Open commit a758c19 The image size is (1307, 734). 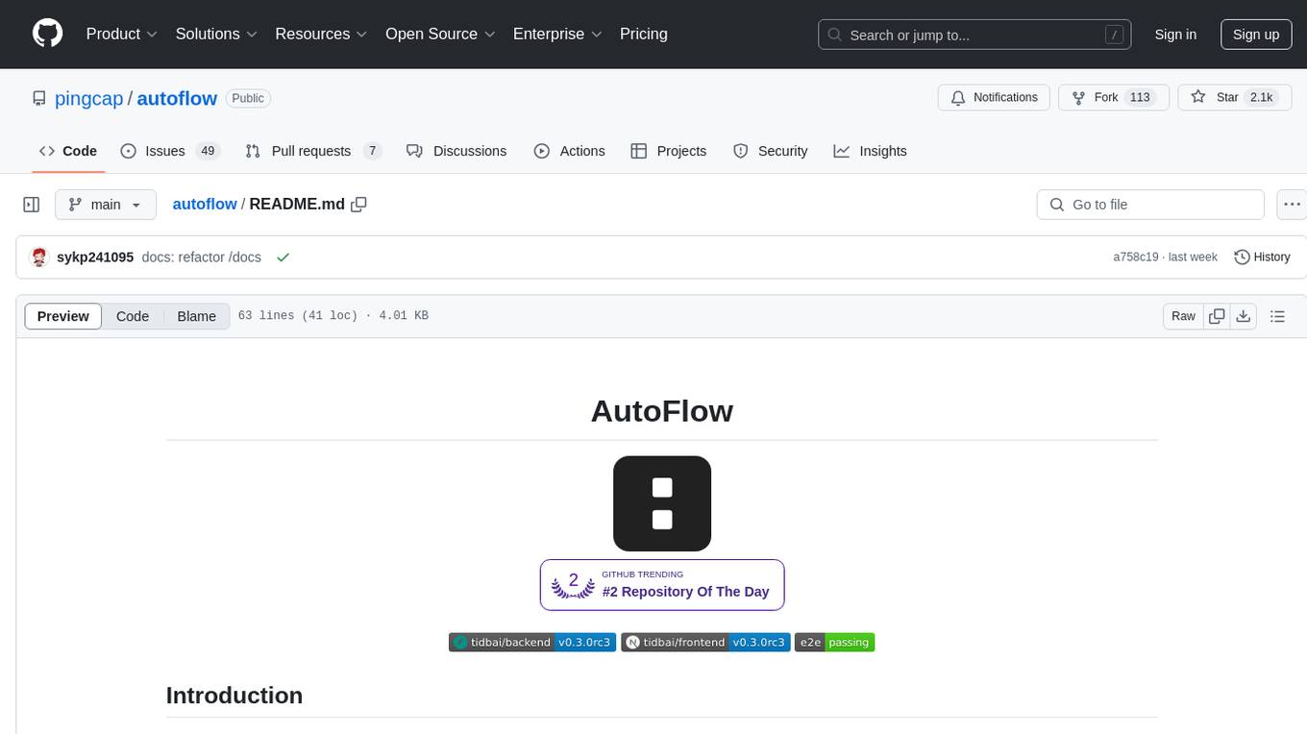coord(1136,257)
